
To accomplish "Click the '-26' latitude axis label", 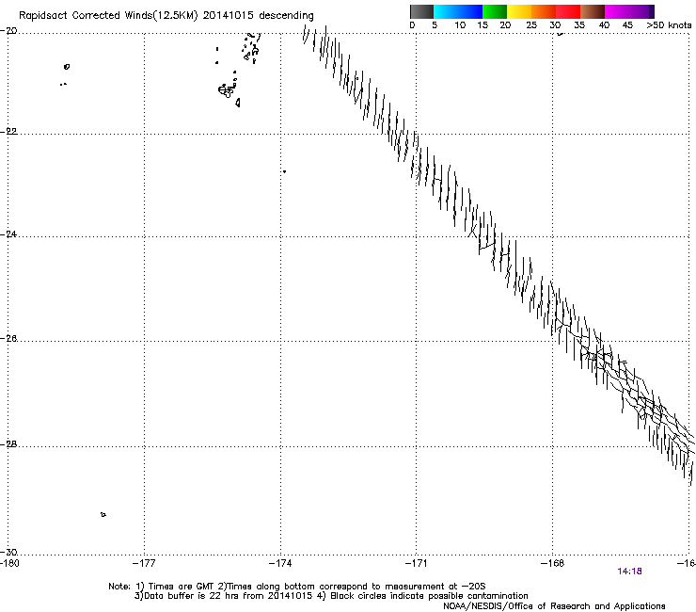I will 8,339.
